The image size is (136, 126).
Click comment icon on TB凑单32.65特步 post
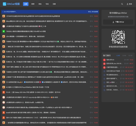pos(91,72)
